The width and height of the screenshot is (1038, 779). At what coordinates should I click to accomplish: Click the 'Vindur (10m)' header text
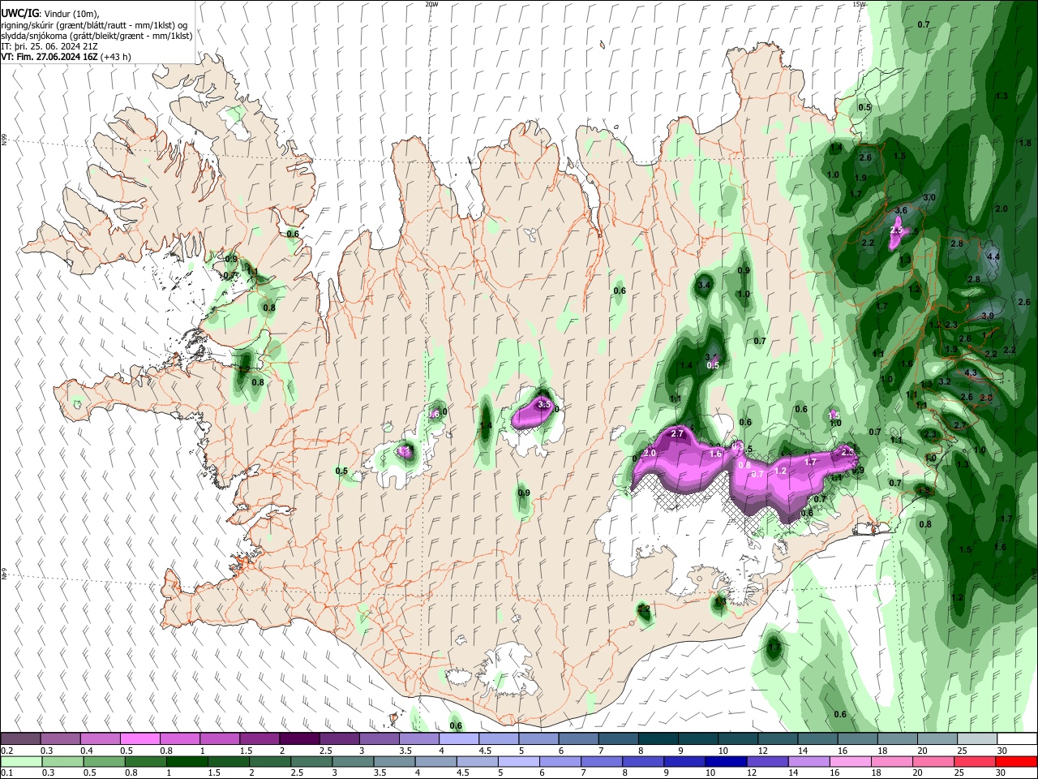(71, 15)
